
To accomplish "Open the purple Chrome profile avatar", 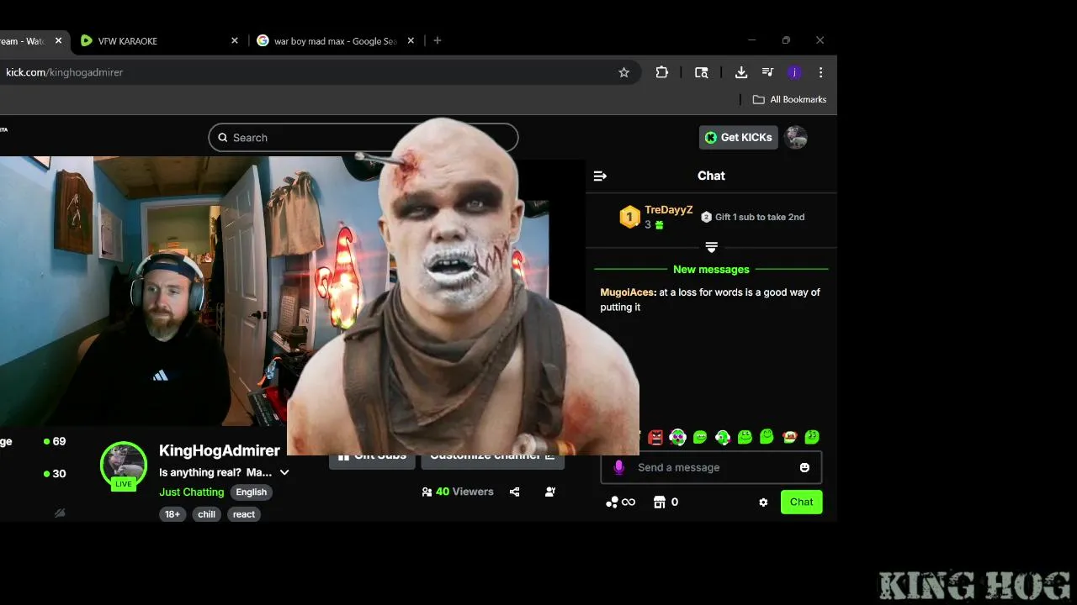I will coord(794,72).
